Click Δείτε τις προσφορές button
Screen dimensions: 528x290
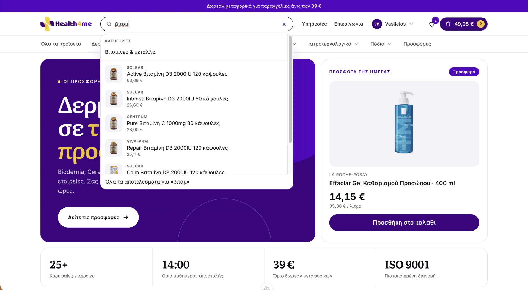[98, 217]
